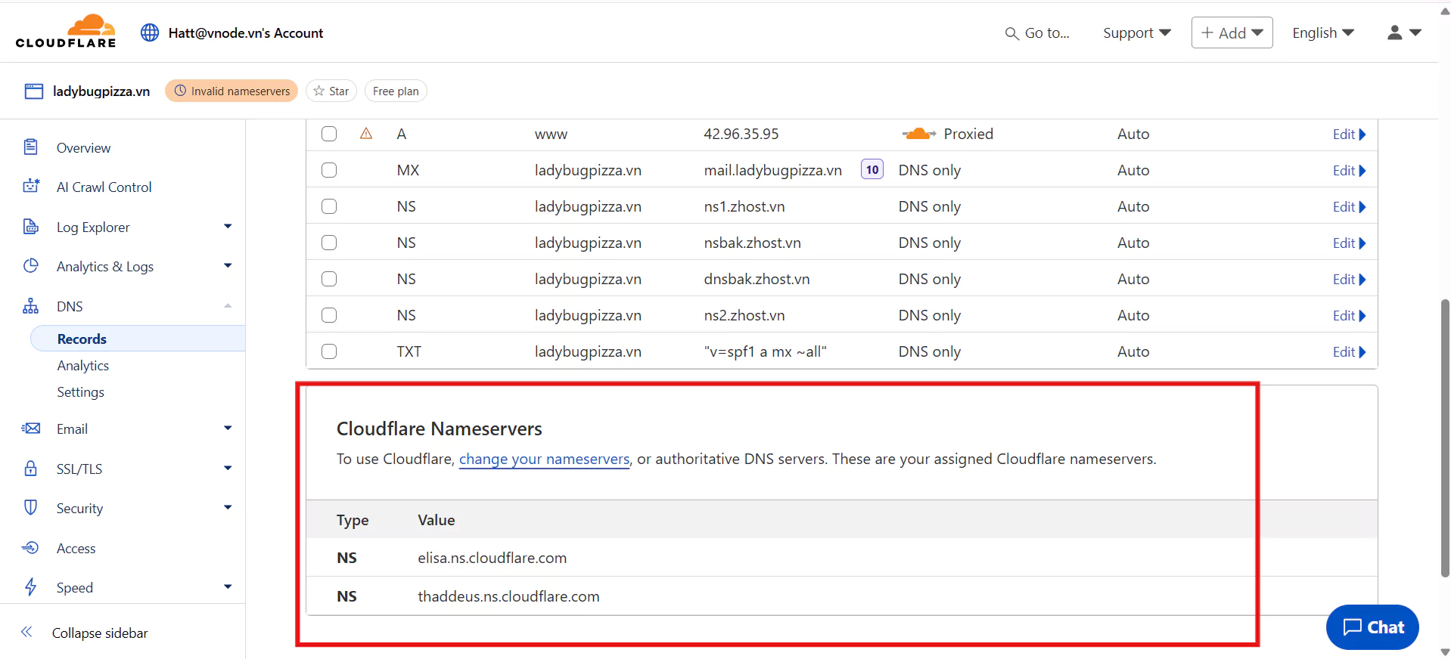Screen dimensions: 1451x659
Task: Click Collapse sidebar label
Action: (x=100, y=633)
